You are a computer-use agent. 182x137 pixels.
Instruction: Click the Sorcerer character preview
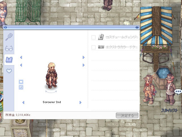(x=51, y=75)
